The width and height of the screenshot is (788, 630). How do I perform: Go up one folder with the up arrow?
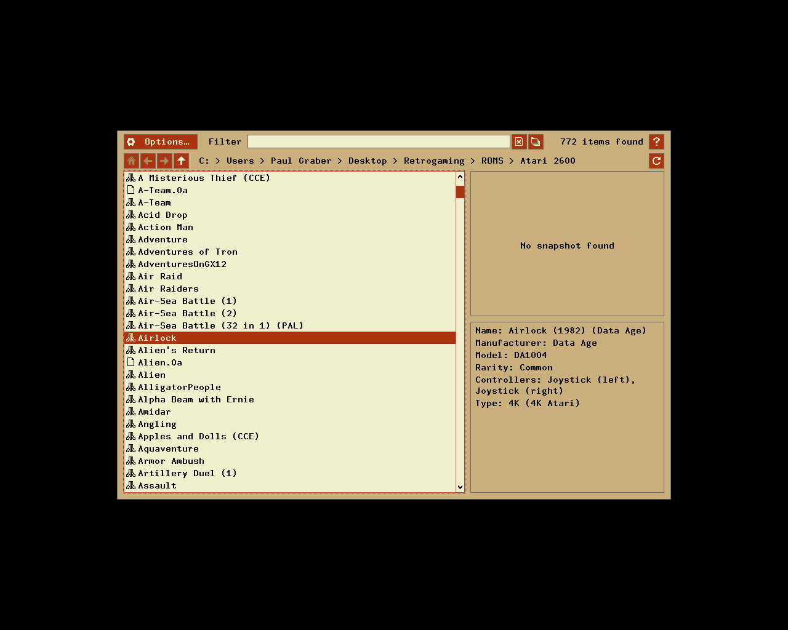click(x=181, y=161)
